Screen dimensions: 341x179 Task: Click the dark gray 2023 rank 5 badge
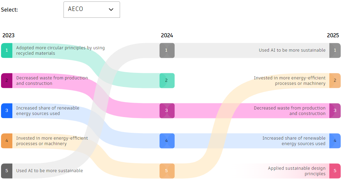pyautogui.click(x=7, y=171)
